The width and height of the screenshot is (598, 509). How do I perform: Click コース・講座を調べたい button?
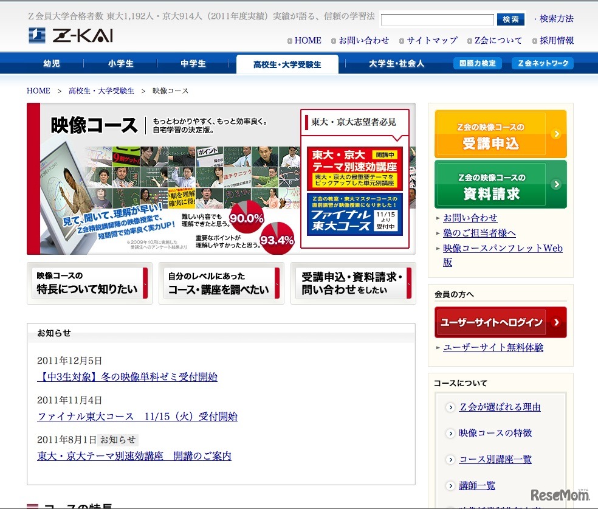click(221, 283)
